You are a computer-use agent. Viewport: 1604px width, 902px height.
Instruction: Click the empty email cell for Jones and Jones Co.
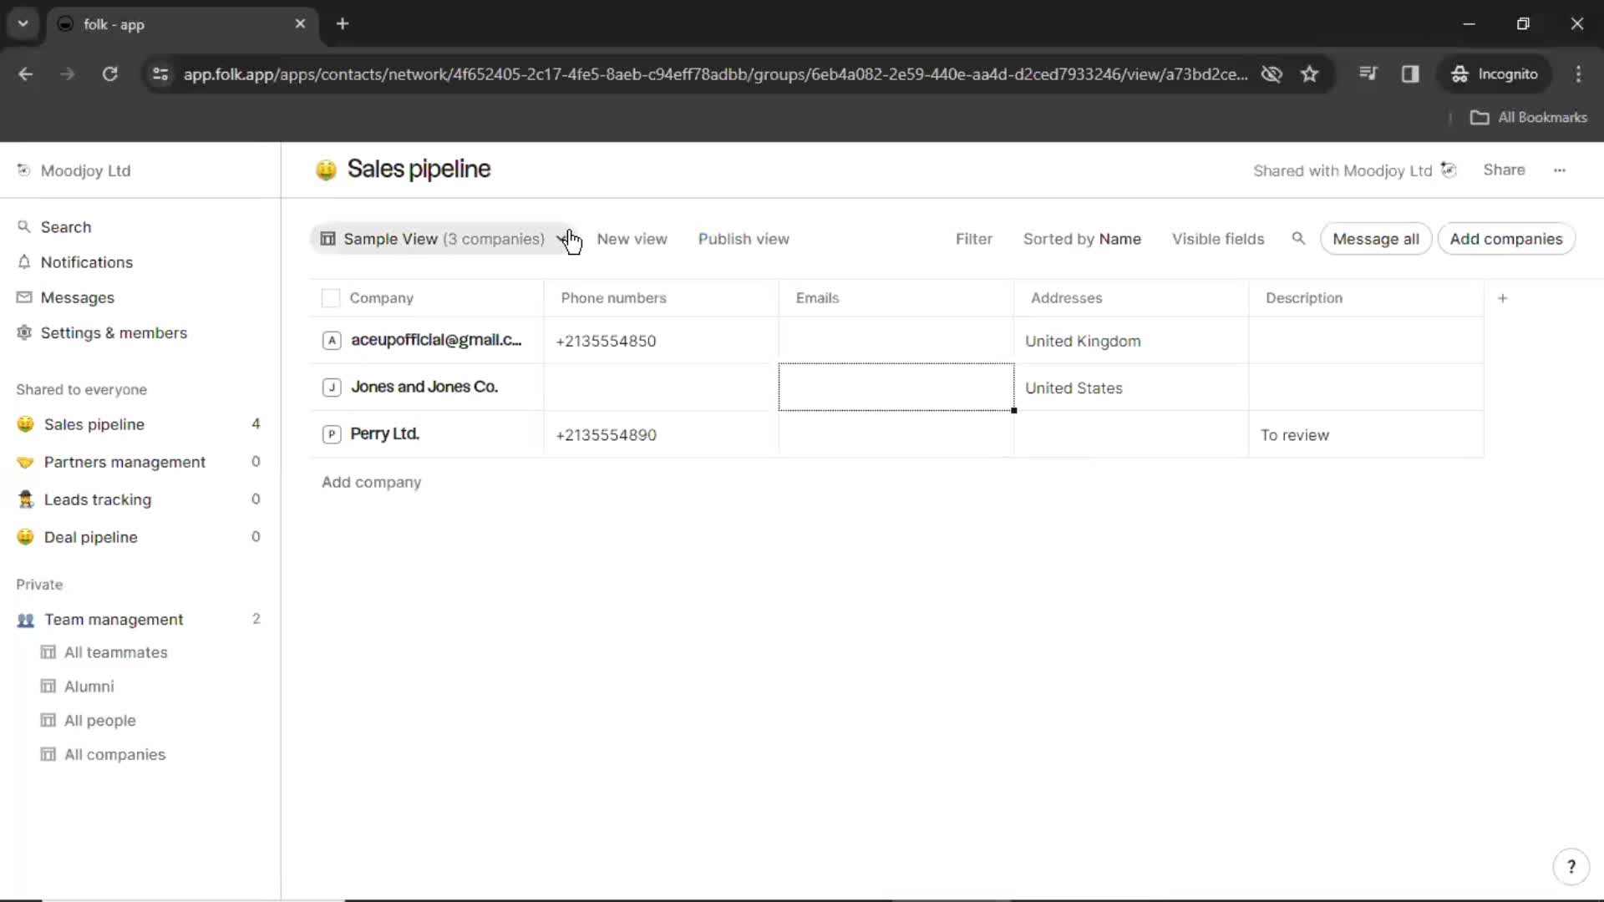[896, 388]
